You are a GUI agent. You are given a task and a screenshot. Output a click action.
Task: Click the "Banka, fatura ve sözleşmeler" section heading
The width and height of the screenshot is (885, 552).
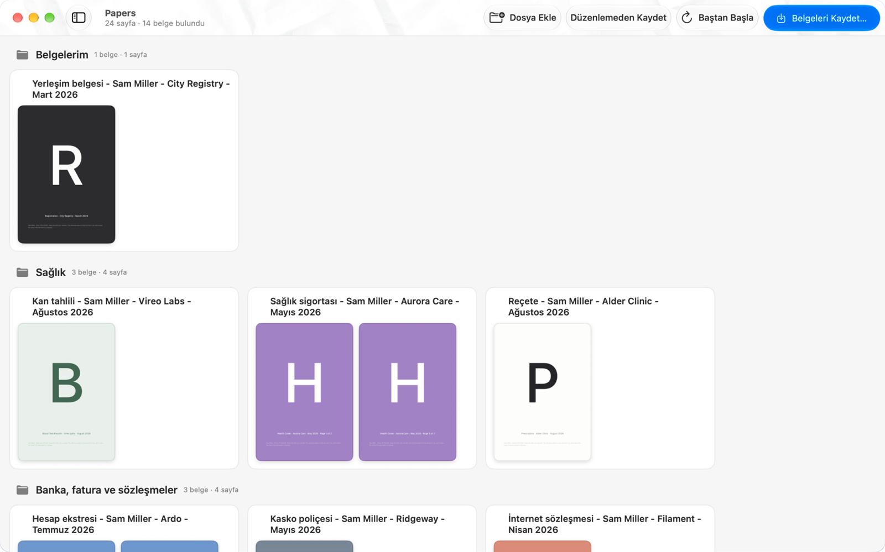(107, 490)
